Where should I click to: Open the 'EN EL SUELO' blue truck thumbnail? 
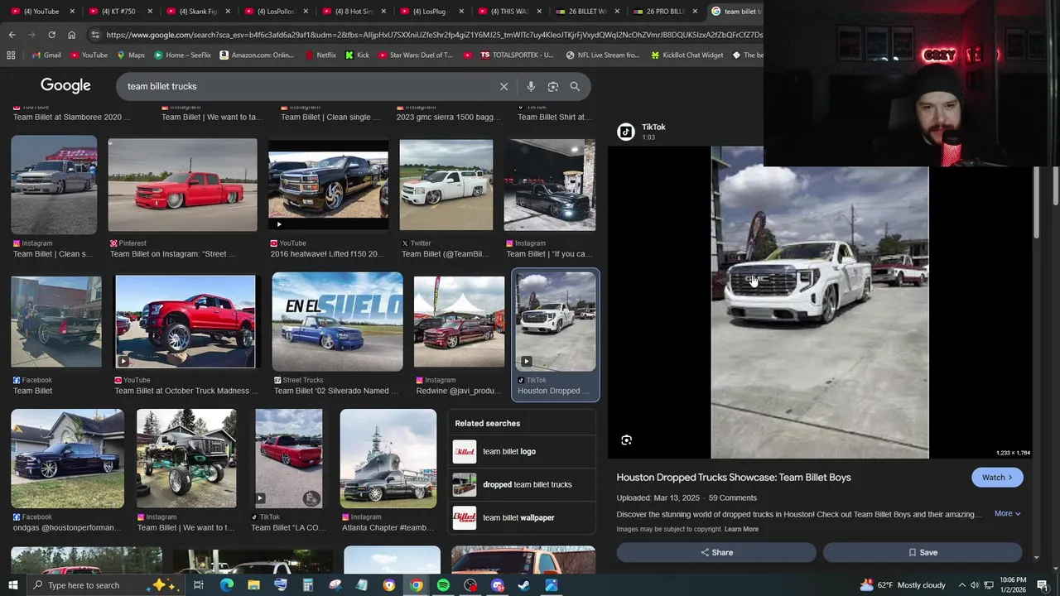point(338,321)
